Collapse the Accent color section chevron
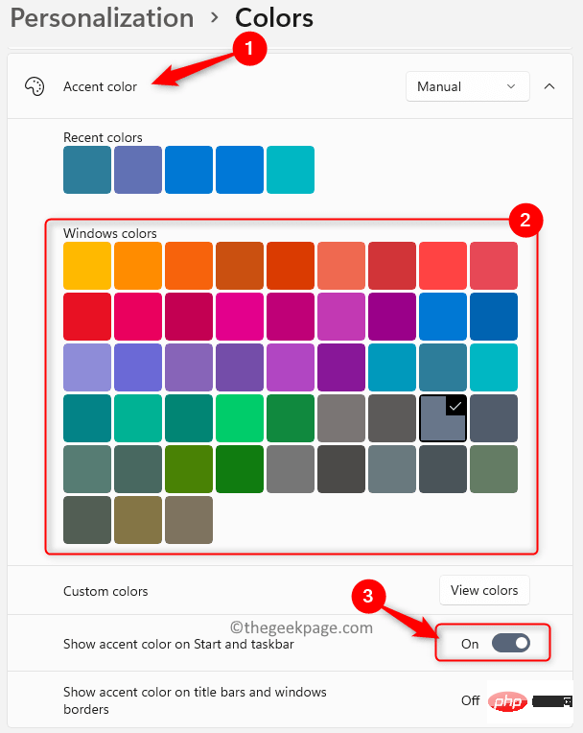Image resolution: width=583 pixels, height=733 pixels. [x=549, y=86]
